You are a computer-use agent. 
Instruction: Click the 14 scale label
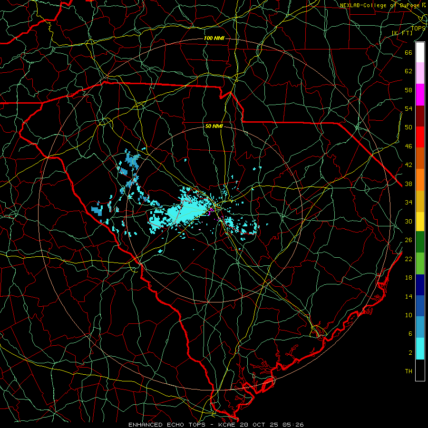(x=409, y=296)
